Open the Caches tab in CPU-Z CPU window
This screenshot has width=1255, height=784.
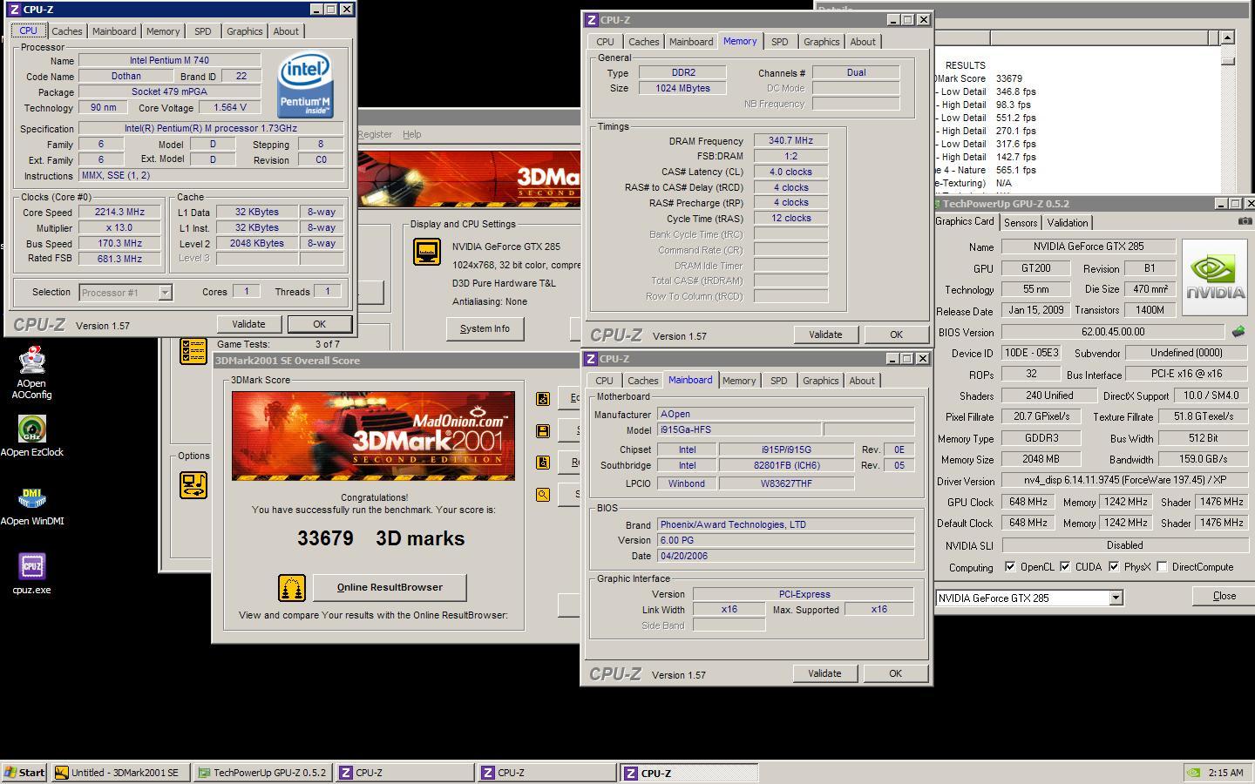point(66,31)
